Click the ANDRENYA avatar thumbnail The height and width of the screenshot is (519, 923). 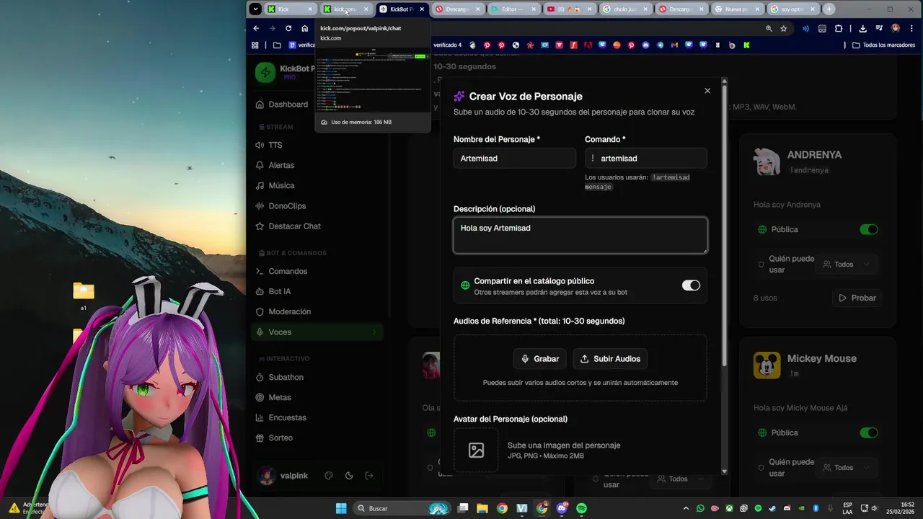tap(767, 161)
